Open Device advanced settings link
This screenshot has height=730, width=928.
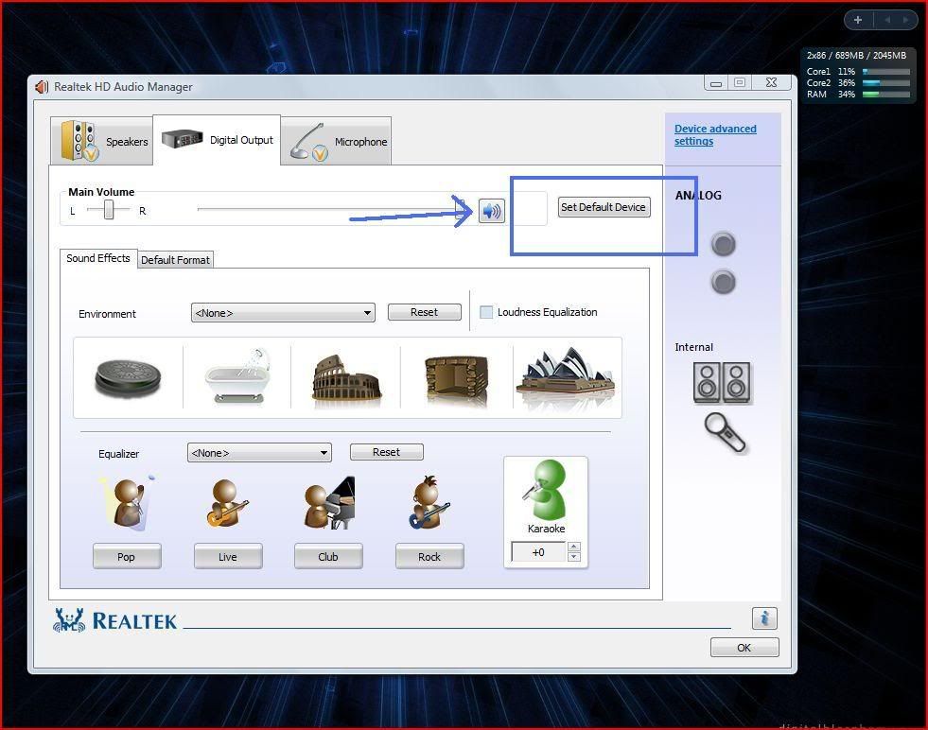715,135
